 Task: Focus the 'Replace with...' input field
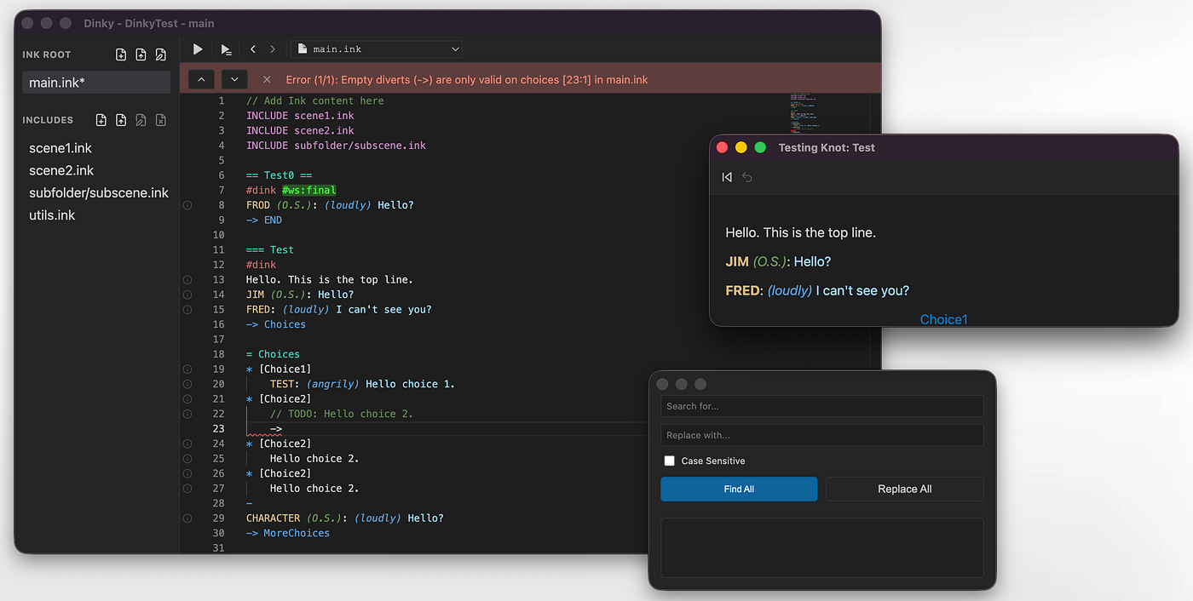point(822,435)
